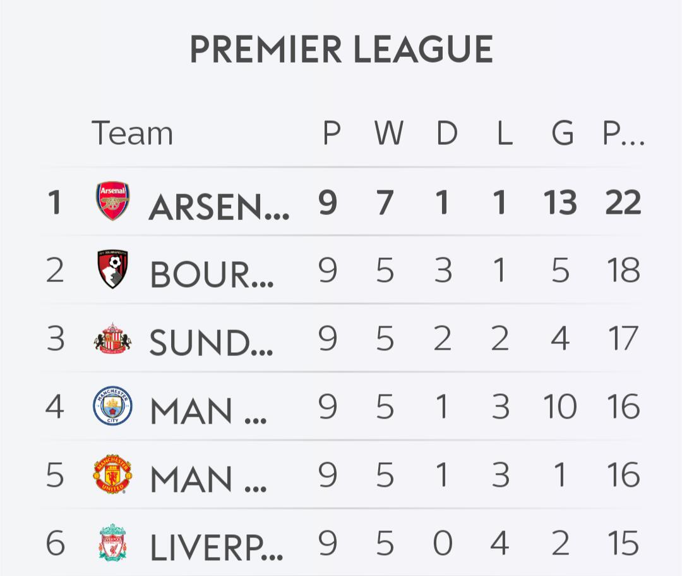Screen dimensions: 682x576
Task: Click the Manchester United crest
Action: 113,475
